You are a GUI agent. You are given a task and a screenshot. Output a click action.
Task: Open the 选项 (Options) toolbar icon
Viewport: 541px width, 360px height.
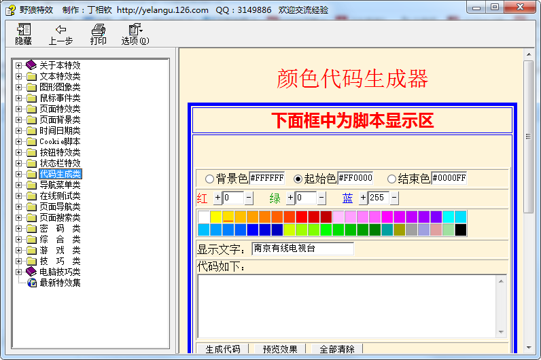[x=135, y=30]
